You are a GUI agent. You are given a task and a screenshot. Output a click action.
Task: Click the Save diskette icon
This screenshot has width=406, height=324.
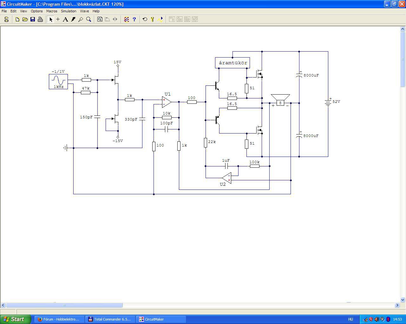(33, 19)
